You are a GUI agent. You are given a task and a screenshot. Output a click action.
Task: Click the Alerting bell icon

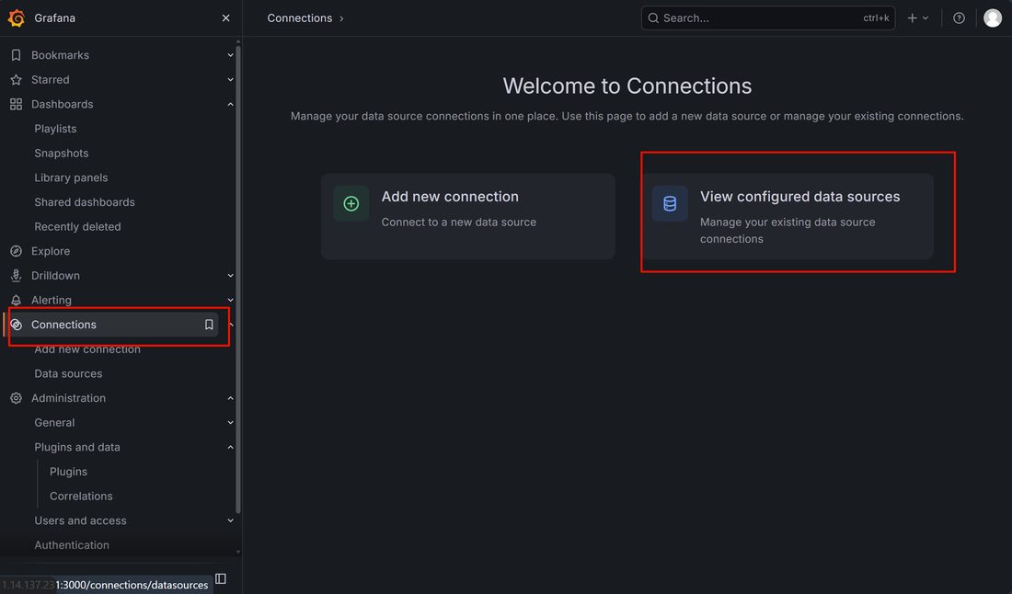tap(17, 301)
